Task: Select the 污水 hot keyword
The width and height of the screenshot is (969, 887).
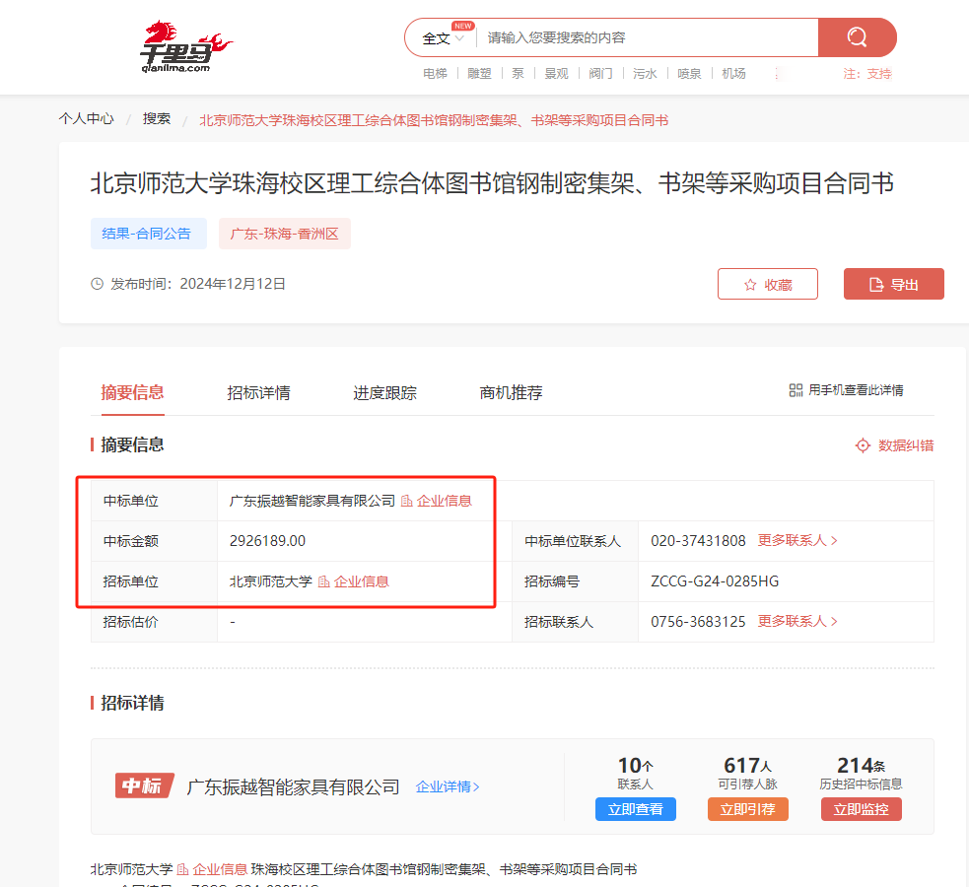Action: (x=645, y=74)
